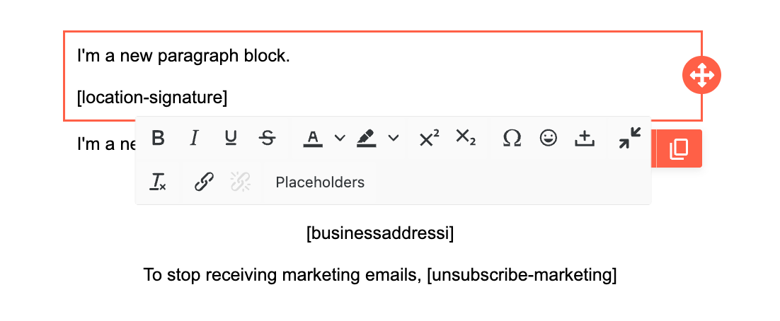Viewport: 780px width, 321px height.
Task: Toggle bold formatting
Action: [x=159, y=138]
